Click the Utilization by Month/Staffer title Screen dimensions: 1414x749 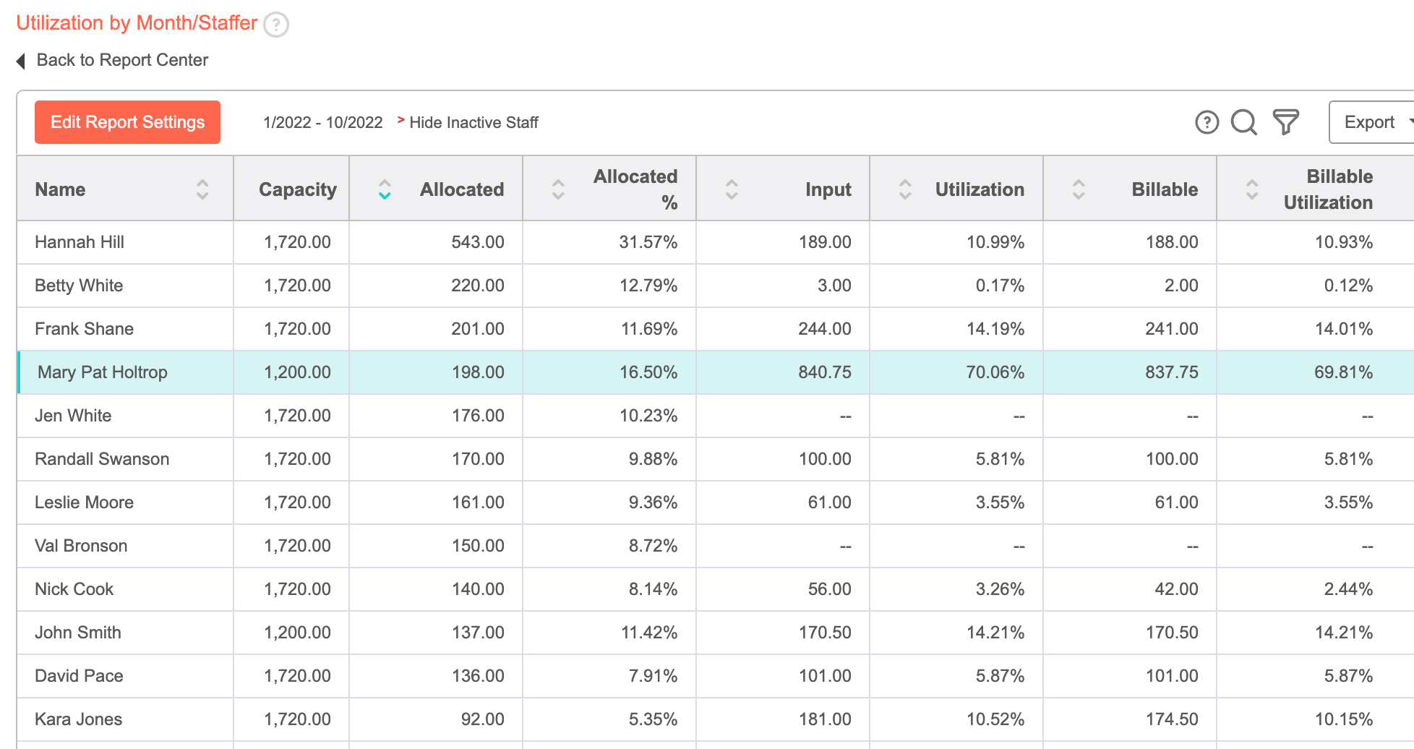(x=137, y=23)
